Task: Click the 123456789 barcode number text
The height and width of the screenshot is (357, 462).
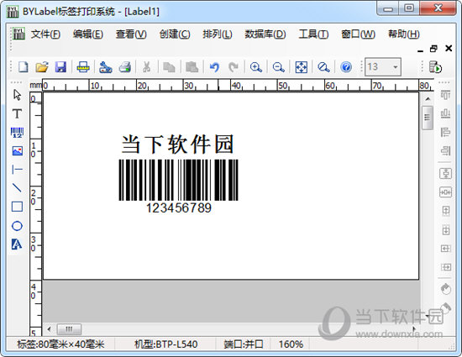Action: [179, 208]
